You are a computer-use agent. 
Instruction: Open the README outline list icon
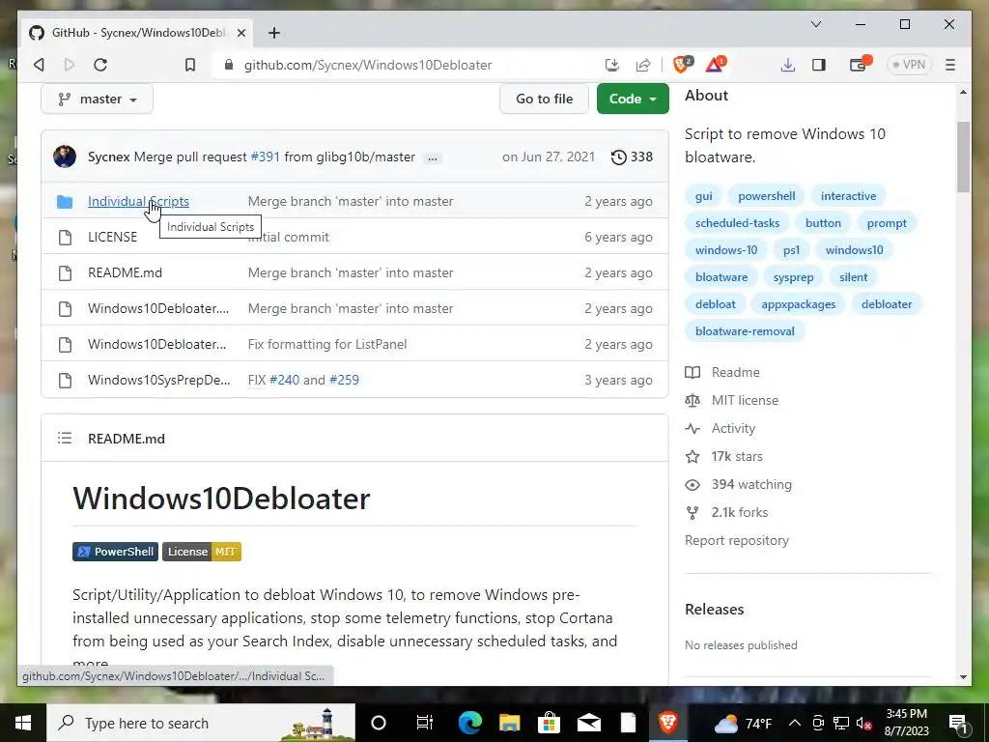pos(65,438)
